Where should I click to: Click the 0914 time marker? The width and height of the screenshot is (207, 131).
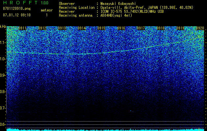[82, 28]
